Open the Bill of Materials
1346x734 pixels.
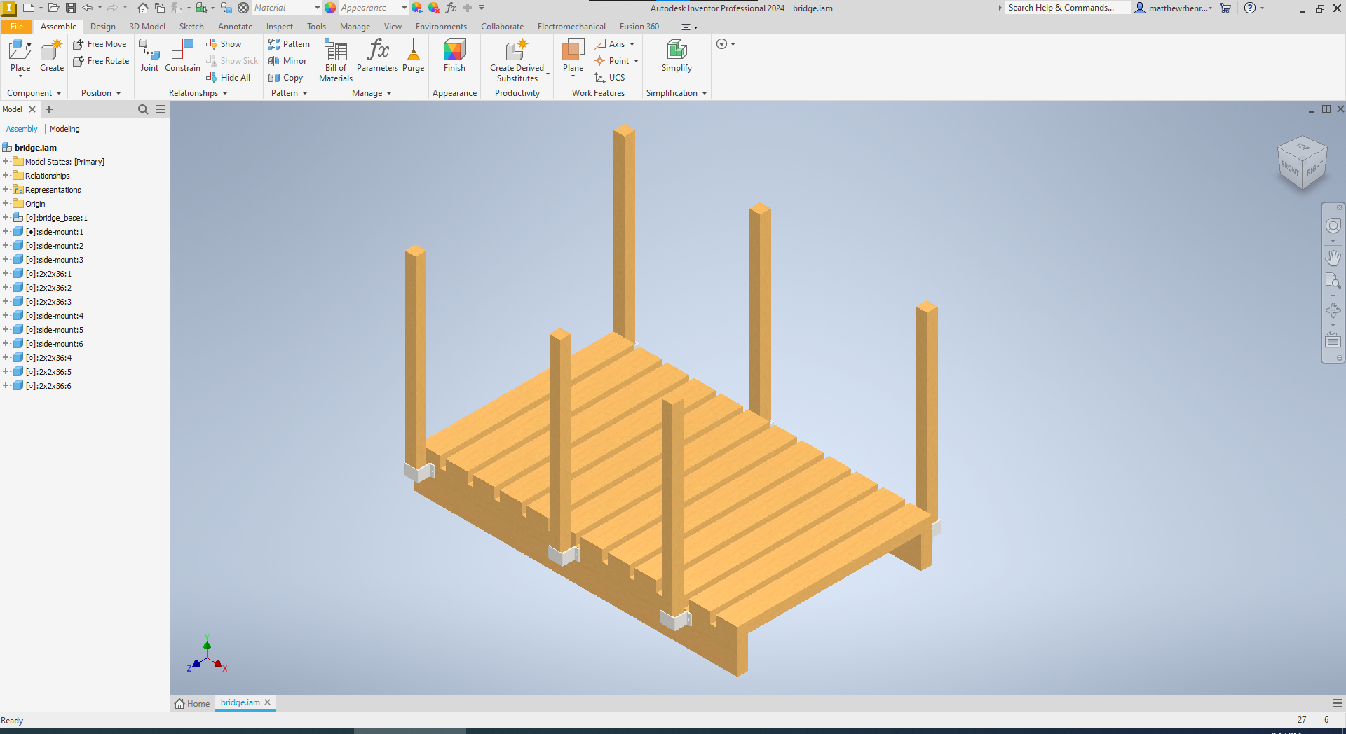336,60
